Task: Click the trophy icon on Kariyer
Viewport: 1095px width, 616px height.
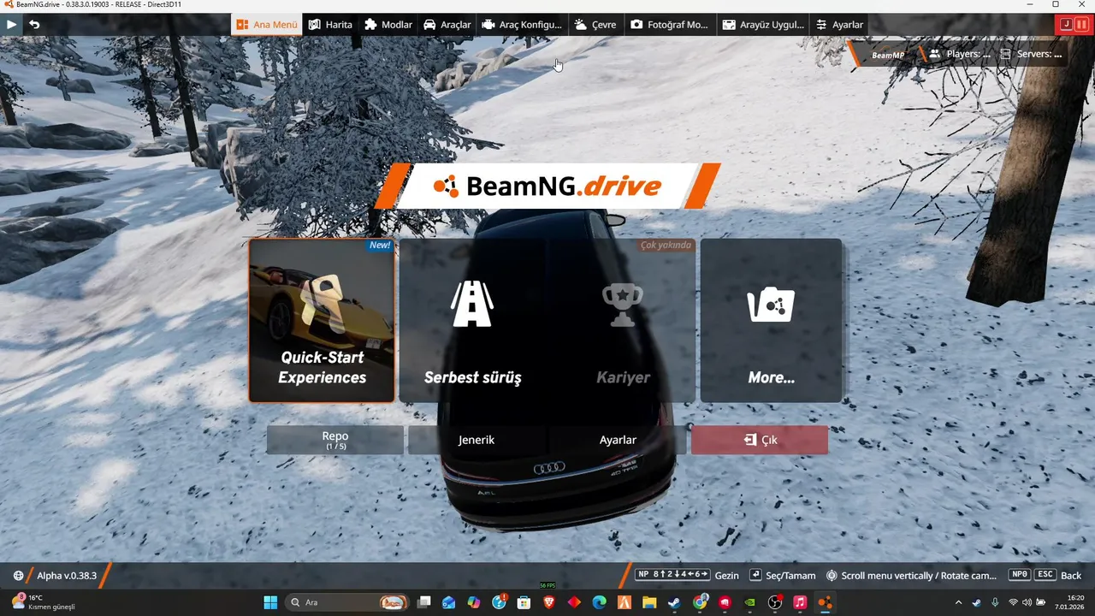Action: tap(622, 305)
